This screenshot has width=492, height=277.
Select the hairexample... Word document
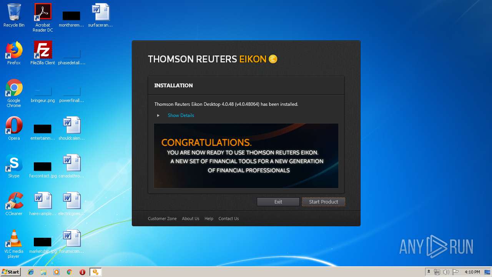[x=43, y=204]
